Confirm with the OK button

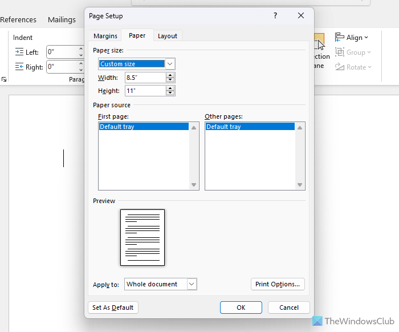pos(241,307)
